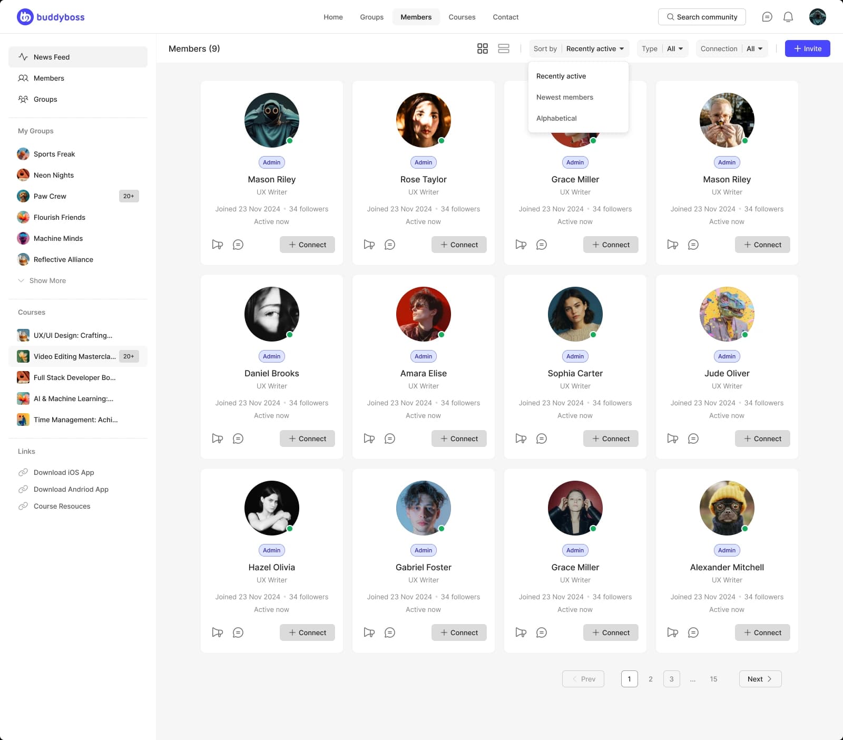The height and width of the screenshot is (740, 843).
Task: Switch to list view layout
Action: [503, 48]
